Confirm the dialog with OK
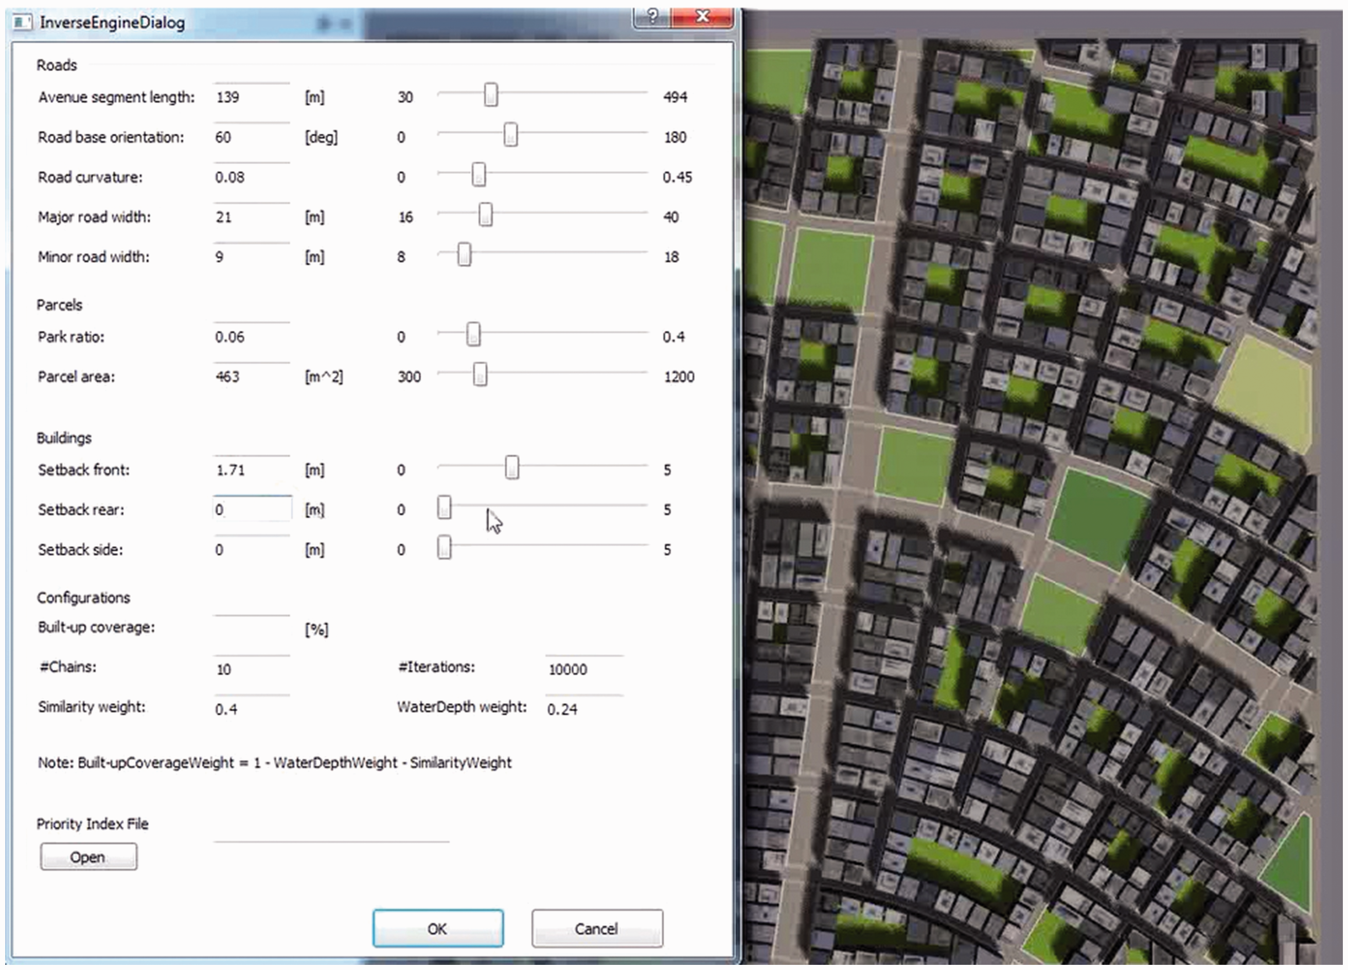This screenshot has height=970, width=1348. point(438,928)
